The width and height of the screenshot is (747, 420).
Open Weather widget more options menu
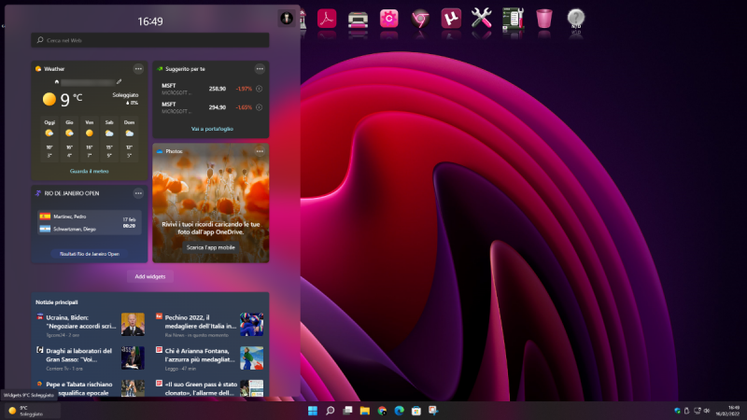tap(138, 69)
